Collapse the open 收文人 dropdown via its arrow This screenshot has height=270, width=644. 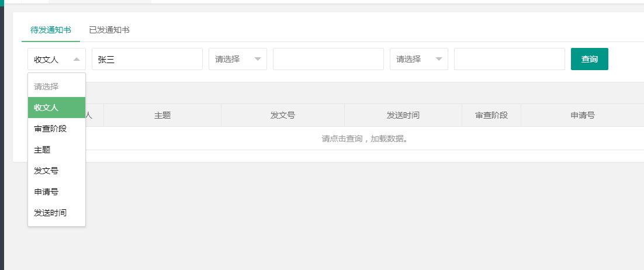[x=77, y=59]
